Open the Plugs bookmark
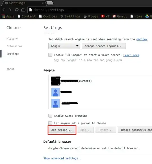The width and height of the screenshot is (152, 164). pyautogui.click(x=91, y=16)
